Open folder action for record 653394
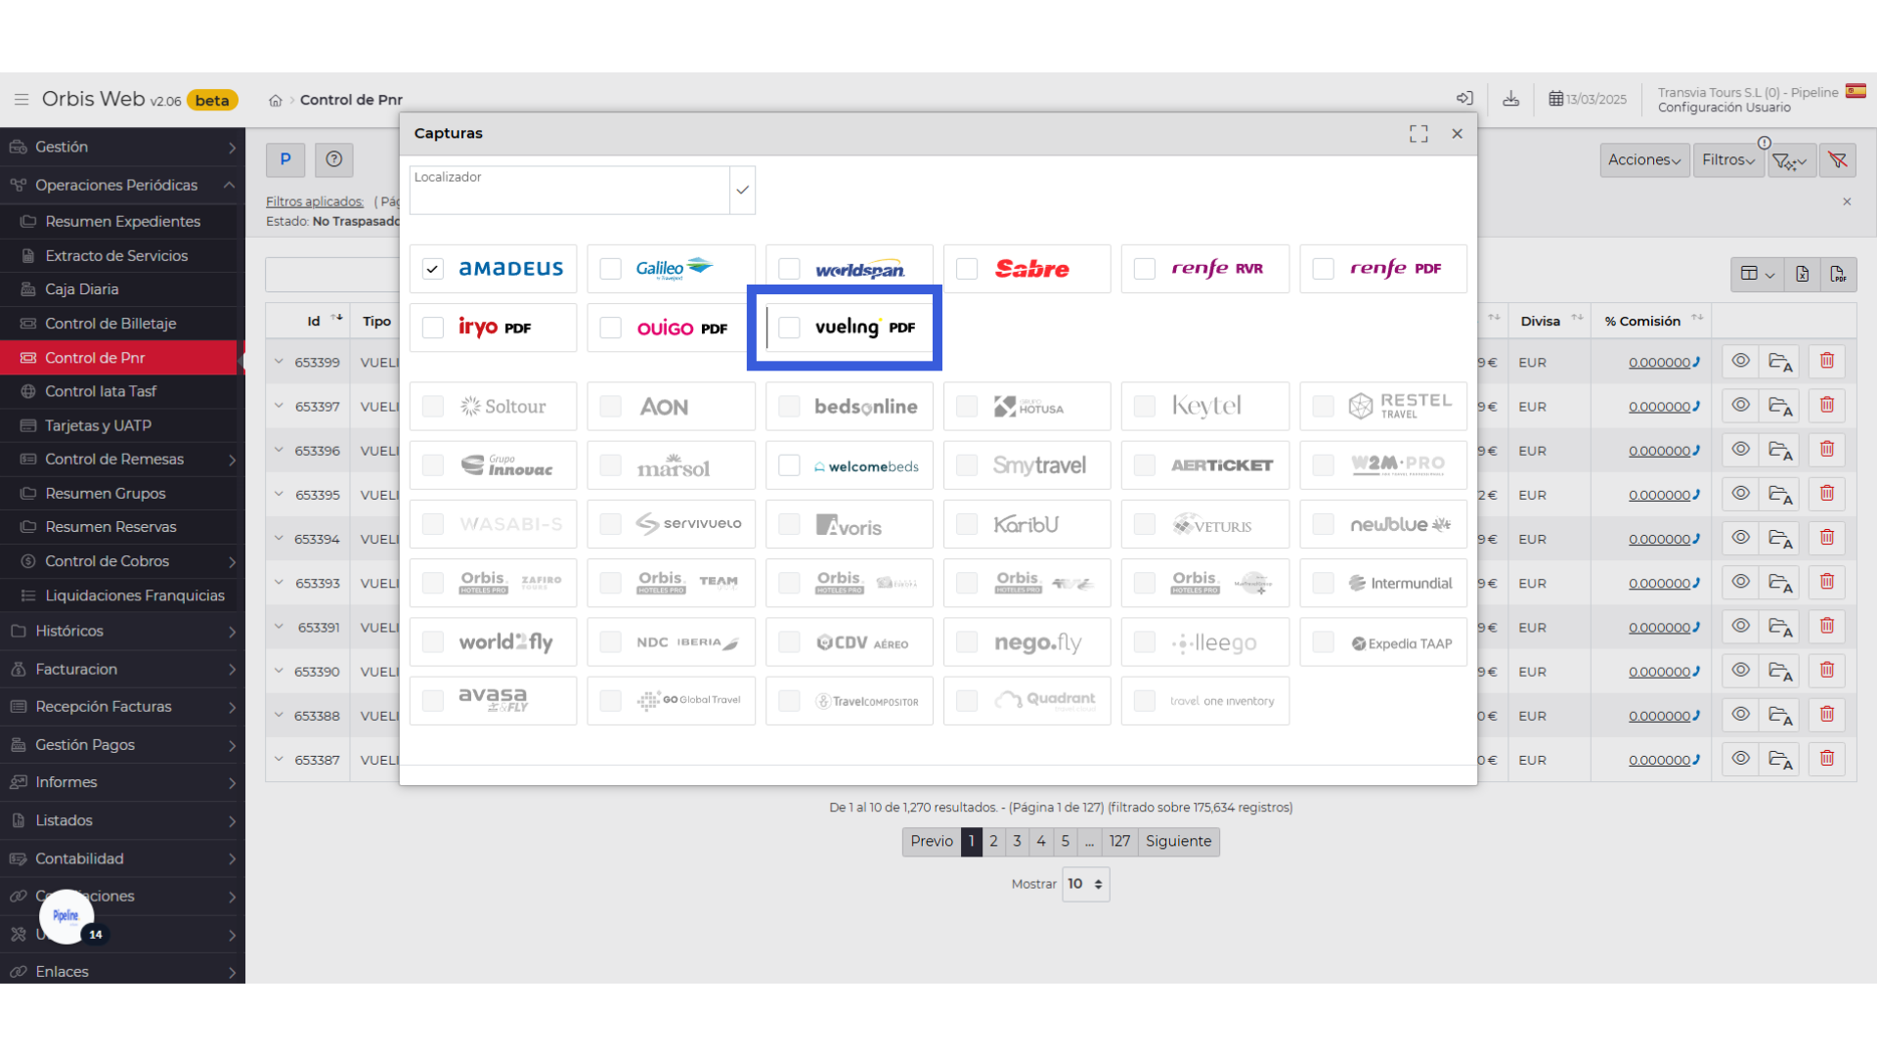Screen dimensions: 1877x1056 coord(1780,539)
